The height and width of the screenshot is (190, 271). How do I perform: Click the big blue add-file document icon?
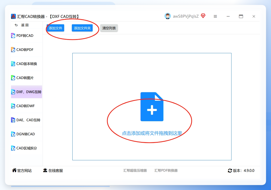[152, 107]
